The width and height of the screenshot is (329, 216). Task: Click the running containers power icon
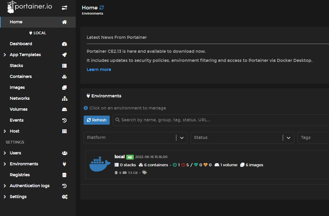(x=175, y=165)
